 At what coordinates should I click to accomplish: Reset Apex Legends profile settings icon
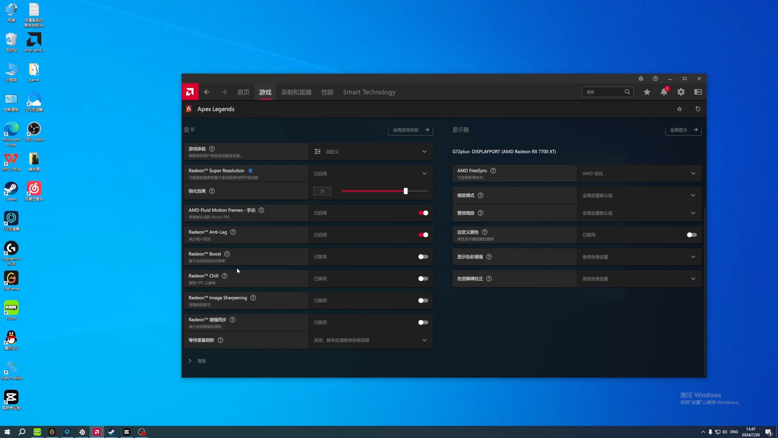(x=698, y=109)
